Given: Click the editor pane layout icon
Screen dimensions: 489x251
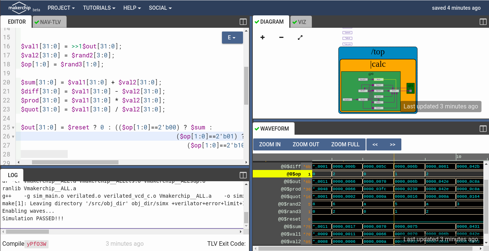Looking at the screenshot, I should click(x=243, y=22).
